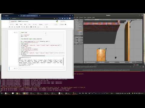Select the World tab in Gazebo
The width and height of the screenshot is (145, 108).
[76, 20]
